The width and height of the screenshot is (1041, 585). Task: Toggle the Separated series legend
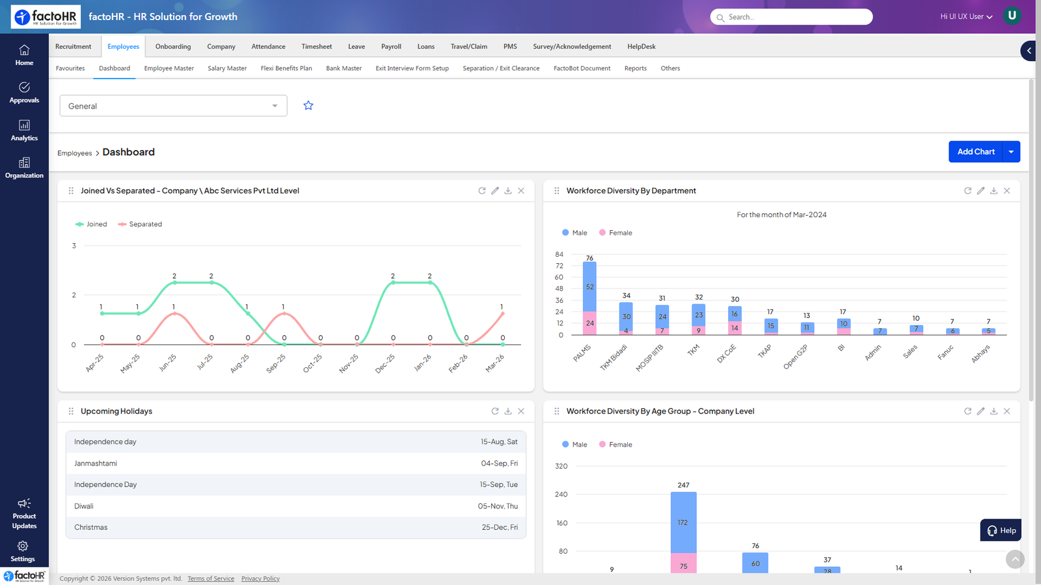click(140, 224)
